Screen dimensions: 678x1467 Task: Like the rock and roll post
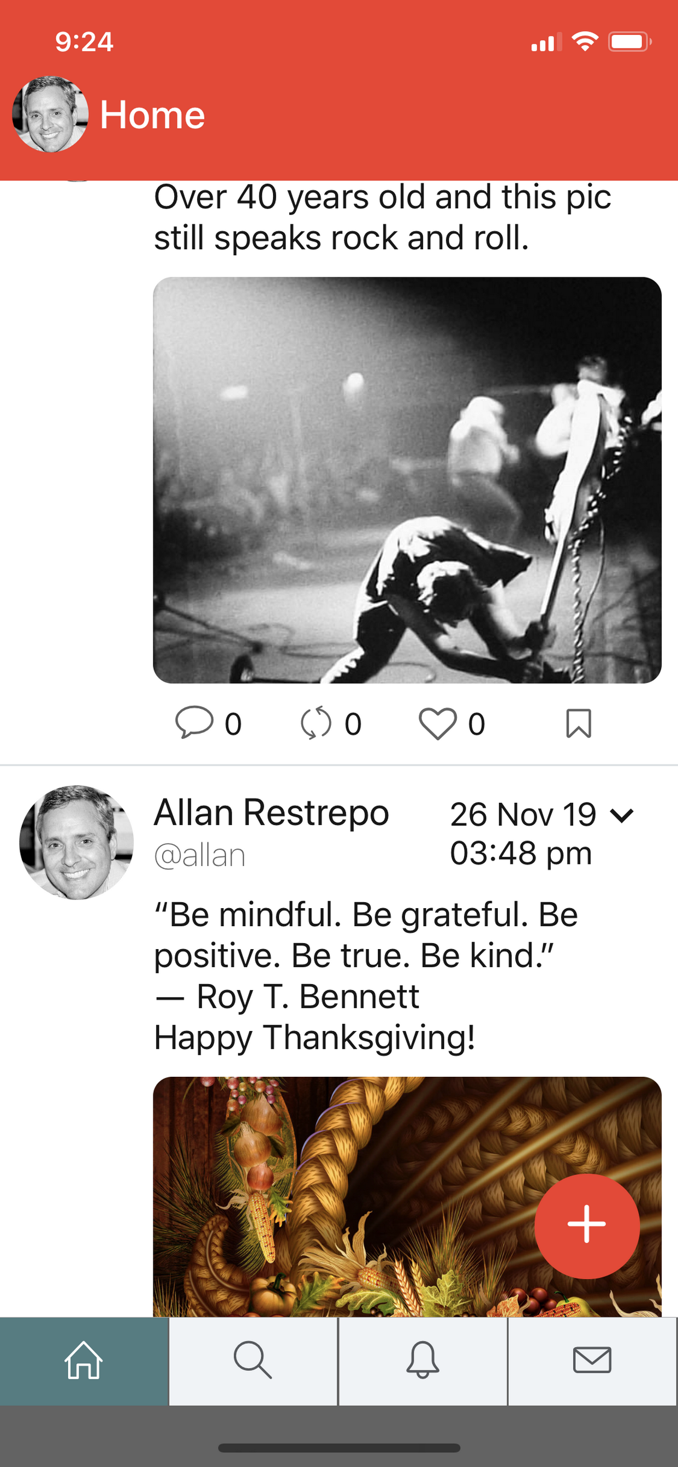[438, 723]
